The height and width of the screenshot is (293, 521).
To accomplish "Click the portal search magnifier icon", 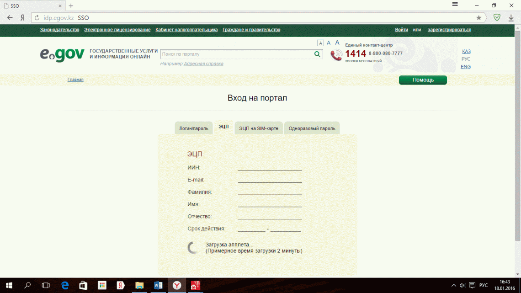I will tap(317, 54).
